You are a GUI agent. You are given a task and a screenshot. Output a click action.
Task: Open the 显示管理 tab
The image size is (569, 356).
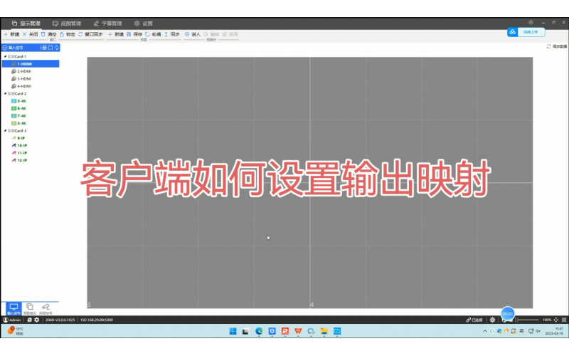click(x=26, y=23)
